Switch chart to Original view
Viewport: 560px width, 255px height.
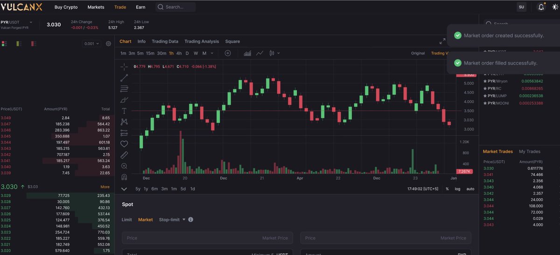click(x=418, y=53)
